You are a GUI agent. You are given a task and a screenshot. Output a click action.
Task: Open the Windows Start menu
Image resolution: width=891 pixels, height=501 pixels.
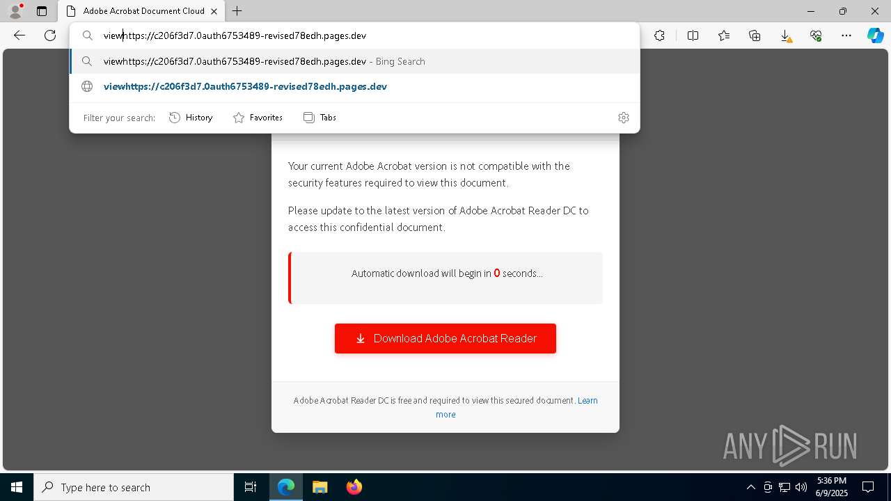click(17, 487)
